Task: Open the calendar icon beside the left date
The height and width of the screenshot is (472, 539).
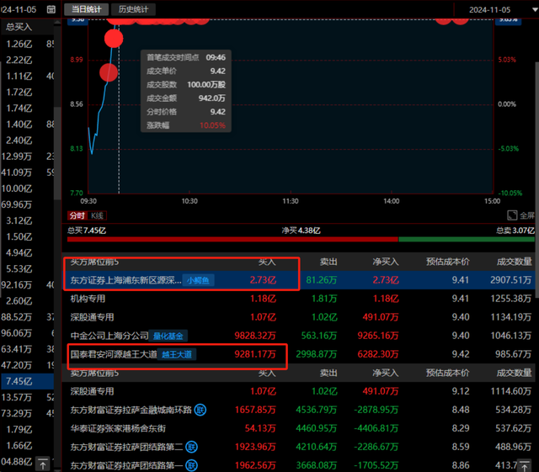Action: (52, 9)
